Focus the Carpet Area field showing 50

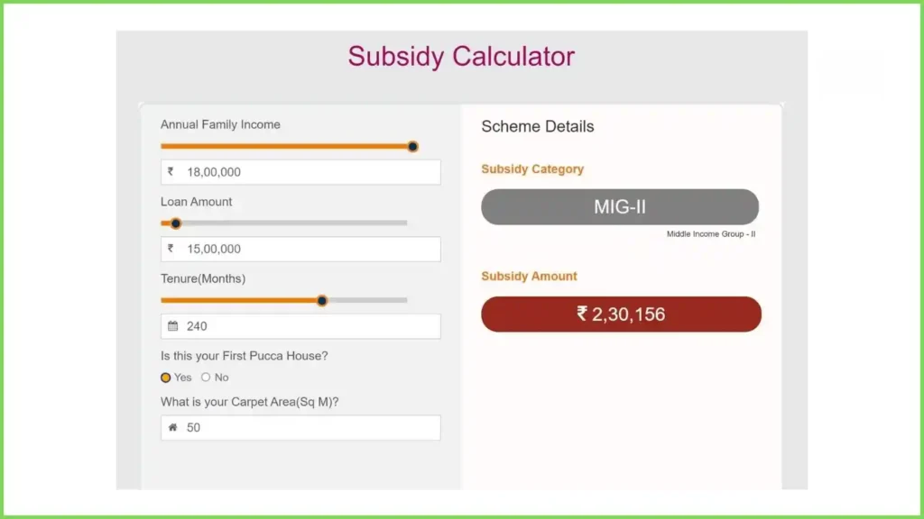(300, 428)
